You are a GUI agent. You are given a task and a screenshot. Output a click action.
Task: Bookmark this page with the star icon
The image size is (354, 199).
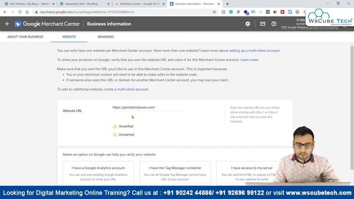pyautogui.click(x=214, y=12)
